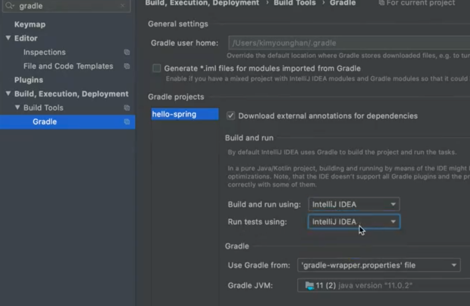This screenshot has width=470, height=306.
Task: Enable Generate *.iml files checkbox
Action: (x=157, y=68)
